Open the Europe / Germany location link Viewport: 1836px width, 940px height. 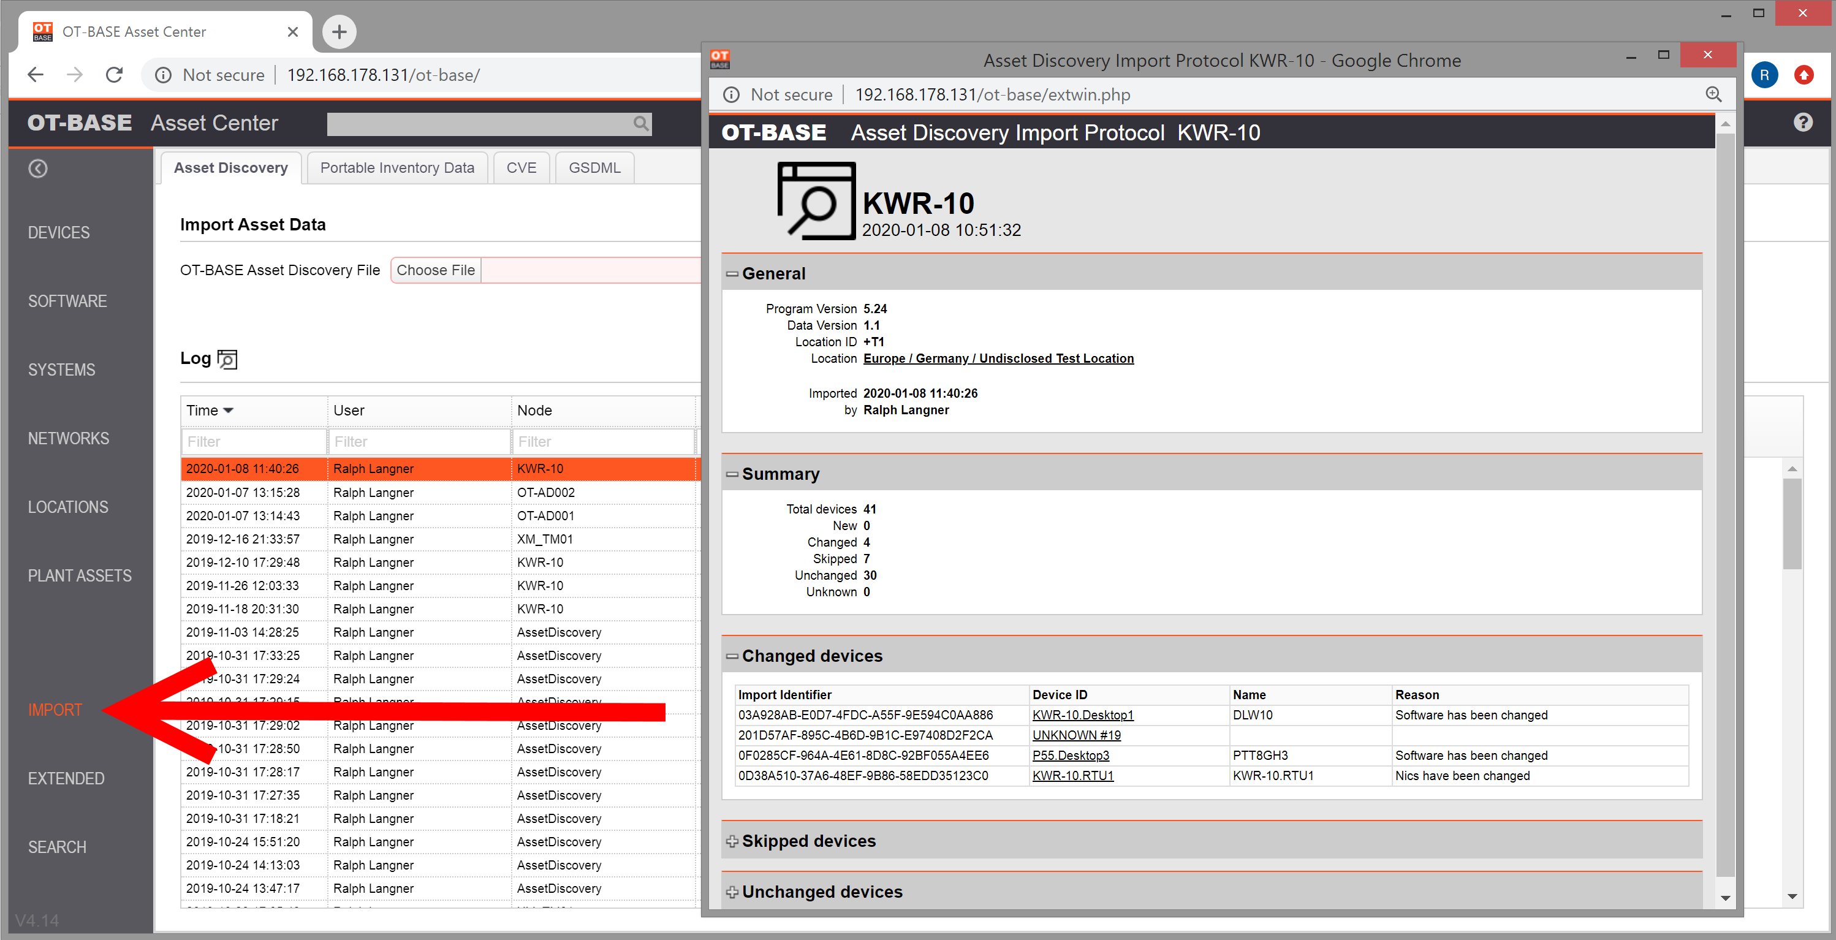point(998,358)
